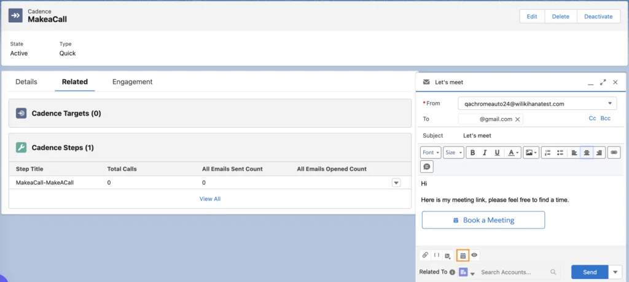Click the Cadence Targets section icon
This screenshot has height=282, width=629.
(x=21, y=113)
